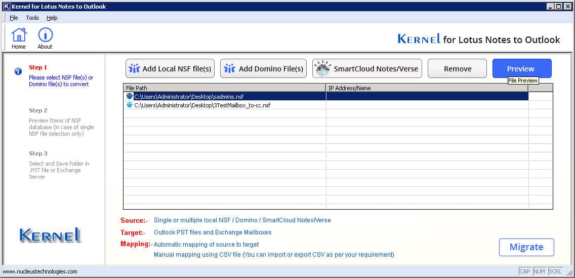
Task: Click the Kernel logo in sidebar
Action: [50, 235]
